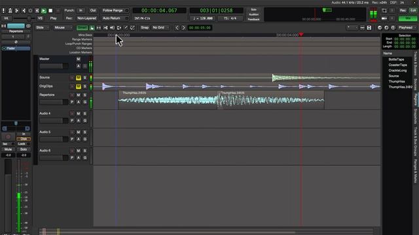Viewport: 419px width, 235px height.
Task: Click nudge forward arrow
Action: 183,27
